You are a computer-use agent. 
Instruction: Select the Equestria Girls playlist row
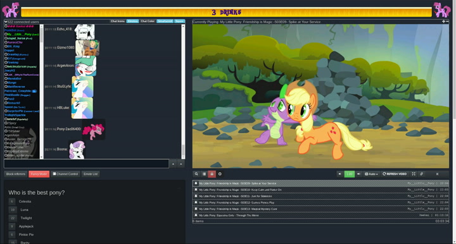320,216
